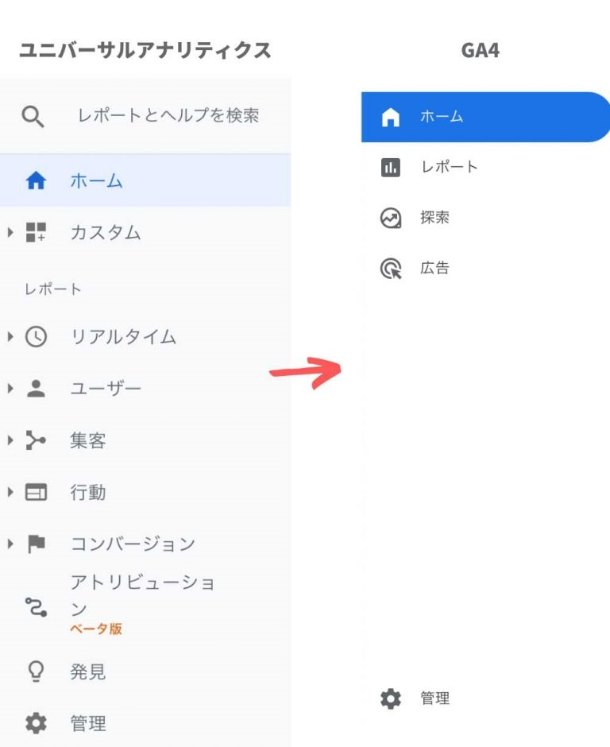
Task: Click the GA4 探索 explore trend icon
Action: point(391,219)
